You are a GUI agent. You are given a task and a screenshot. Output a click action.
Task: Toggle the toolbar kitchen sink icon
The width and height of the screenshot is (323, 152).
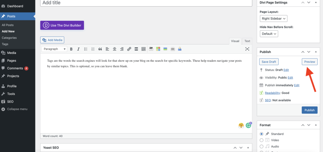(144, 49)
